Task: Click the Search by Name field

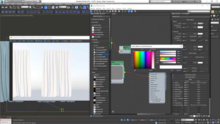Action: [x=101, y=16]
